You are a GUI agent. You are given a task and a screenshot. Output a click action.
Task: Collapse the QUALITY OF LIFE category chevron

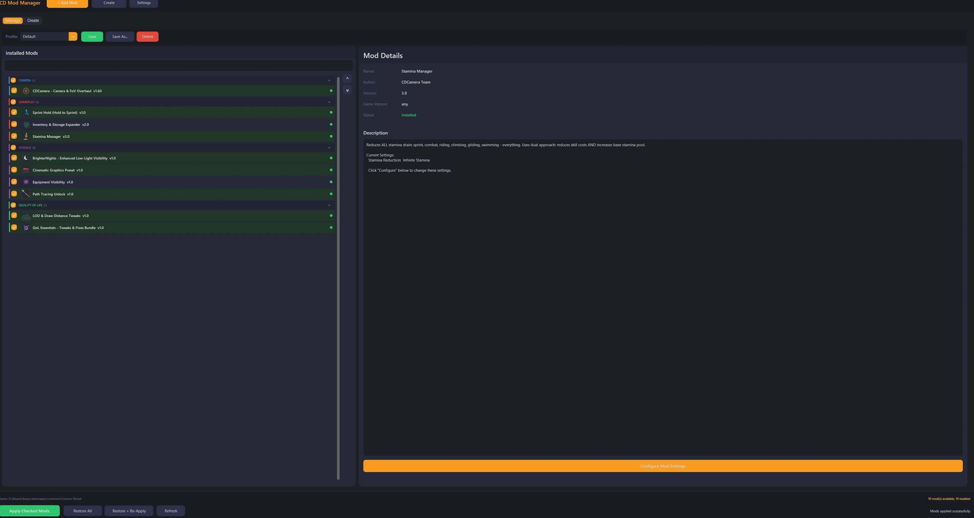point(329,205)
